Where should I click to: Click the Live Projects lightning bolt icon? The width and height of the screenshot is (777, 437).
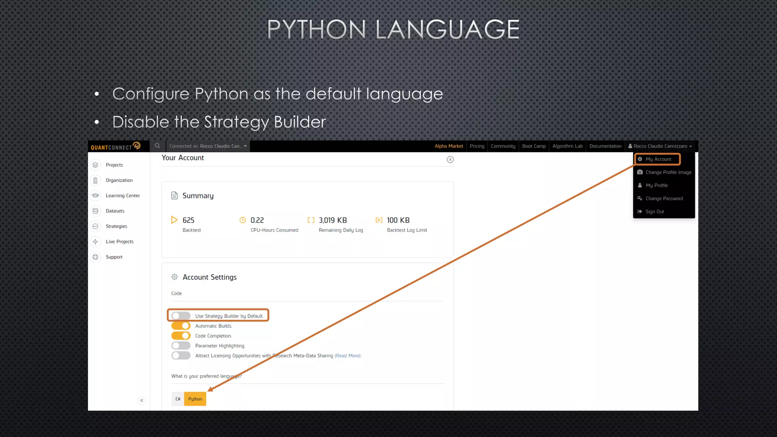click(95, 242)
